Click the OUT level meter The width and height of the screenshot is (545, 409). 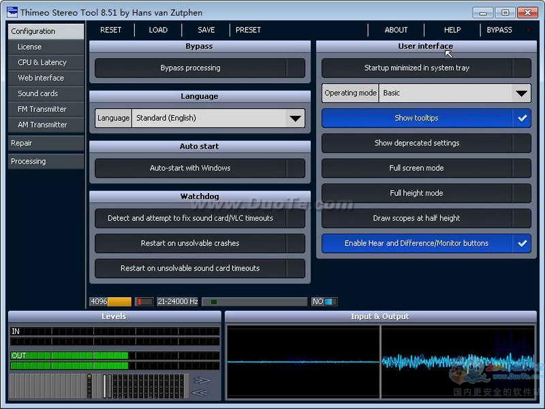115,361
